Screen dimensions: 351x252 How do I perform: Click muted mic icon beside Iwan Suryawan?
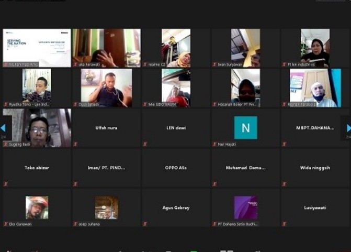(214, 64)
